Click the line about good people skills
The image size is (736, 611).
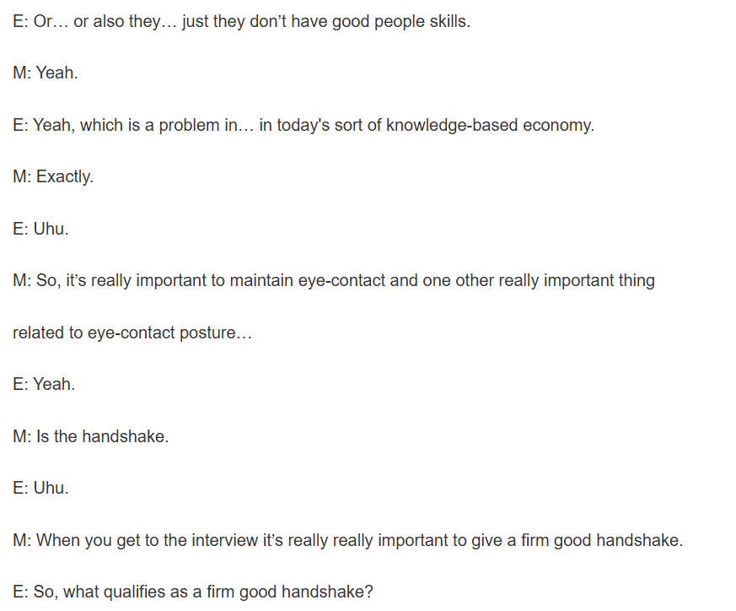[x=241, y=21]
